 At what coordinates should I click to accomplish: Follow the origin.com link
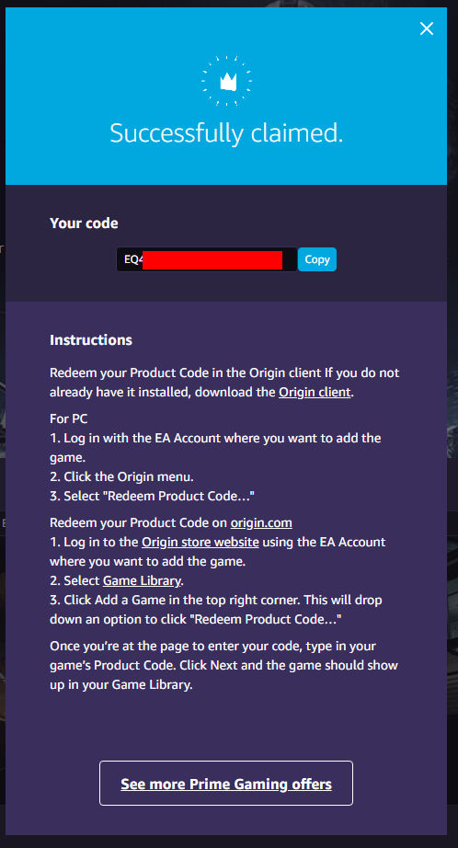(261, 523)
